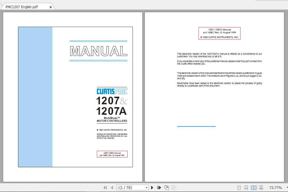Click the © 1999 CURTIS INSTRUMENTS, INC. text on the right page
288x192 pixels.
220,37
